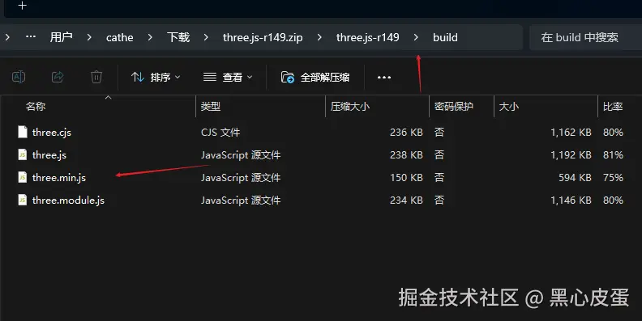The height and width of the screenshot is (321, 642).
Task: Click the 1,192 KB size cell
Action: point(571,154)
